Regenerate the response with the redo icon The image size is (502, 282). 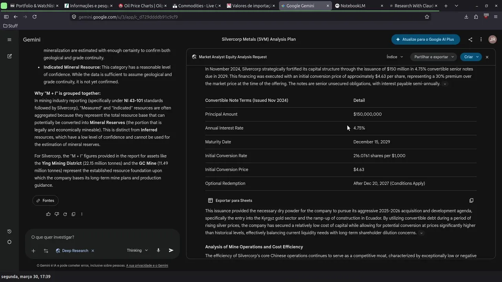(x=65, y=214)
